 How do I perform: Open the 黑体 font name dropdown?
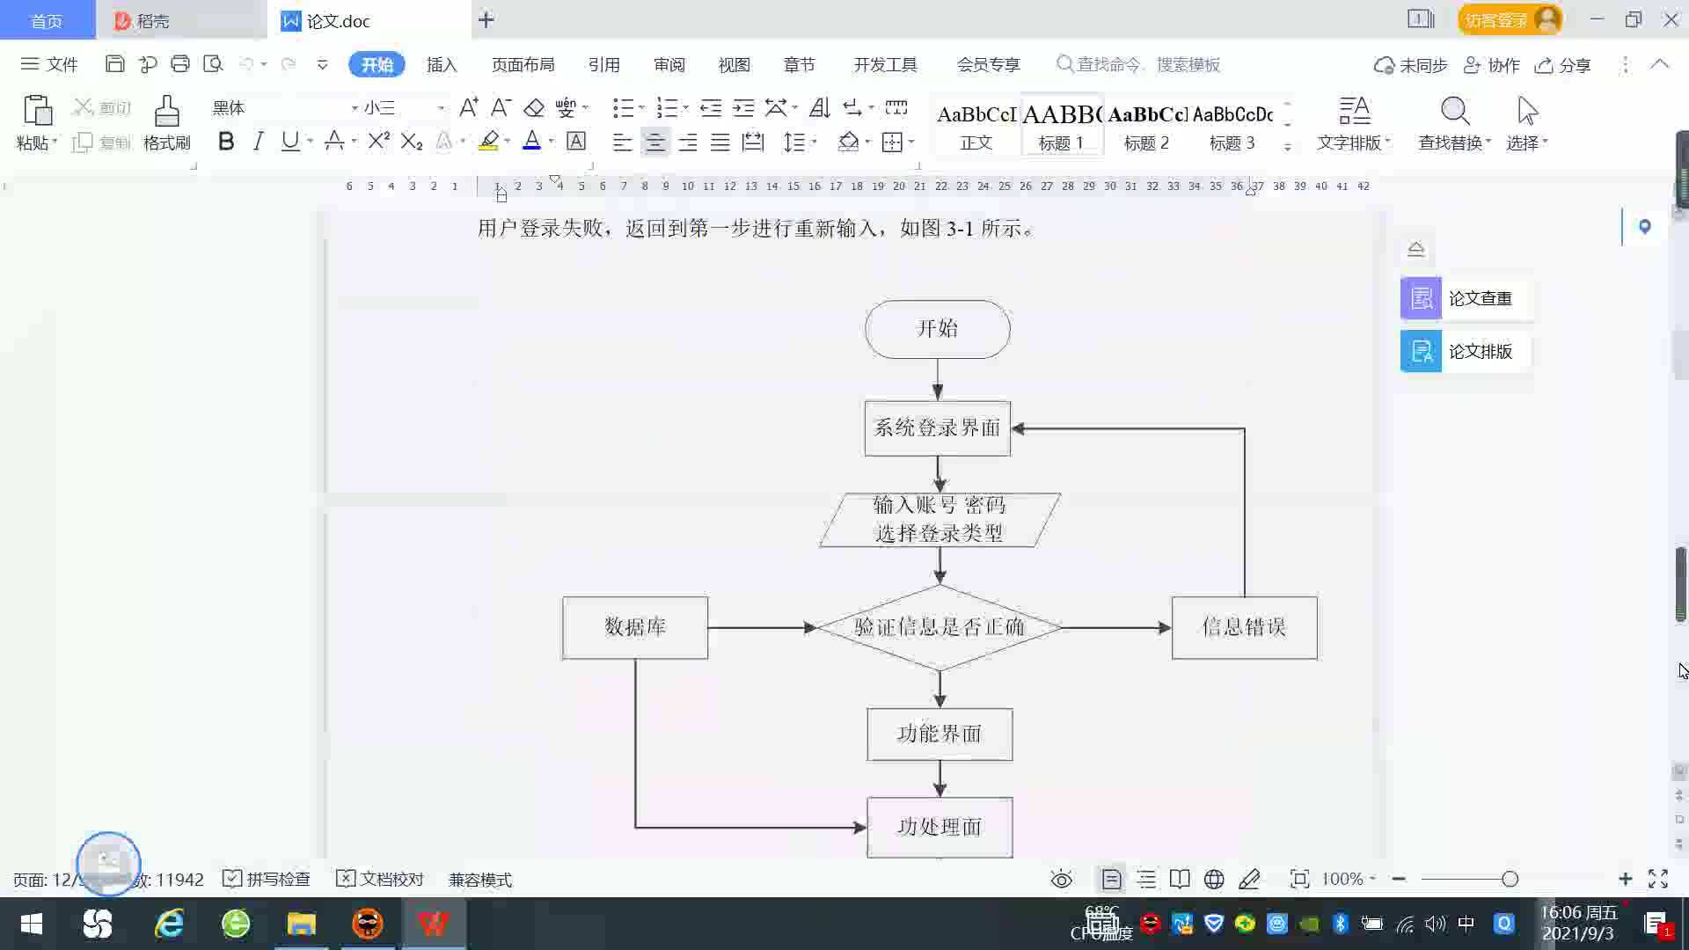coord(355,108)
